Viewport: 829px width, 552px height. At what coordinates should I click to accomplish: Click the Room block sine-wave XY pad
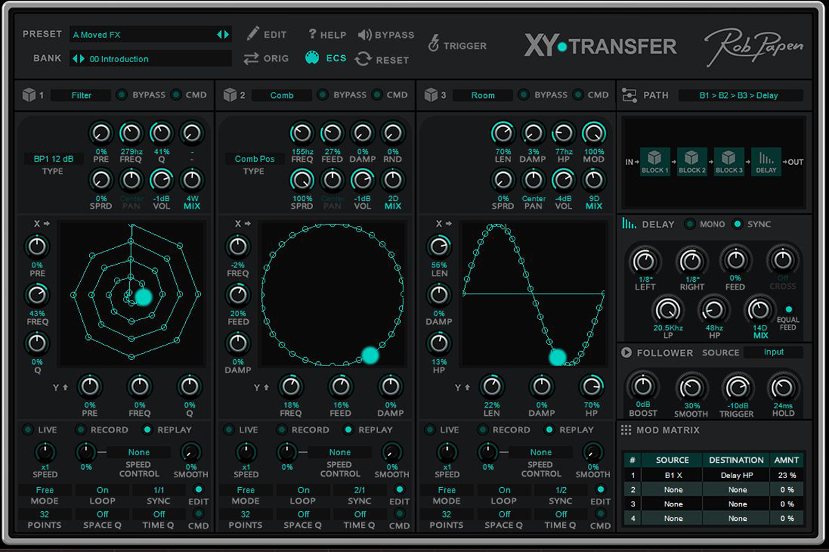[533, 294]
